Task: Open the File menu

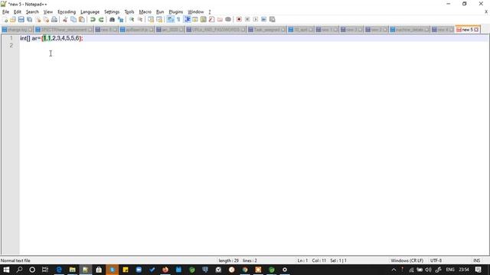Action: point(5,12)
